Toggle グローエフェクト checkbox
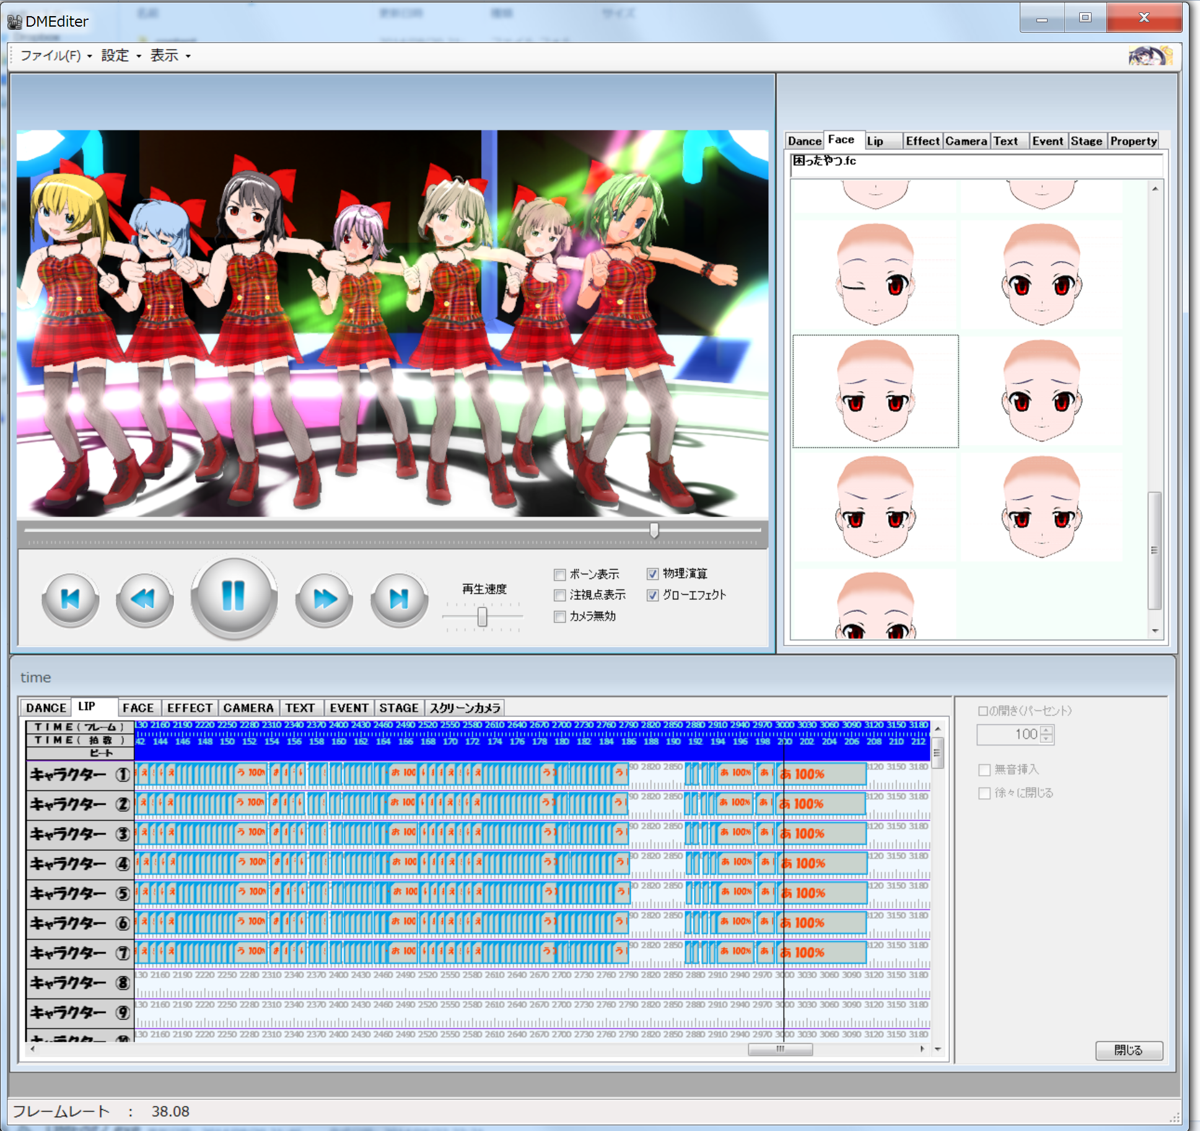Image resolution: width=1200 pixels, height=1131 pixels. (652, 595)
